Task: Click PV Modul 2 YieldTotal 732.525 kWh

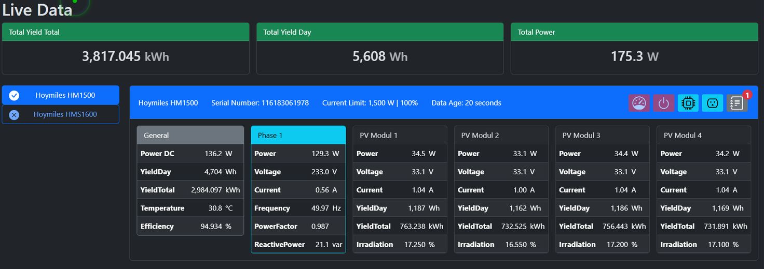Action: point(523,226)
